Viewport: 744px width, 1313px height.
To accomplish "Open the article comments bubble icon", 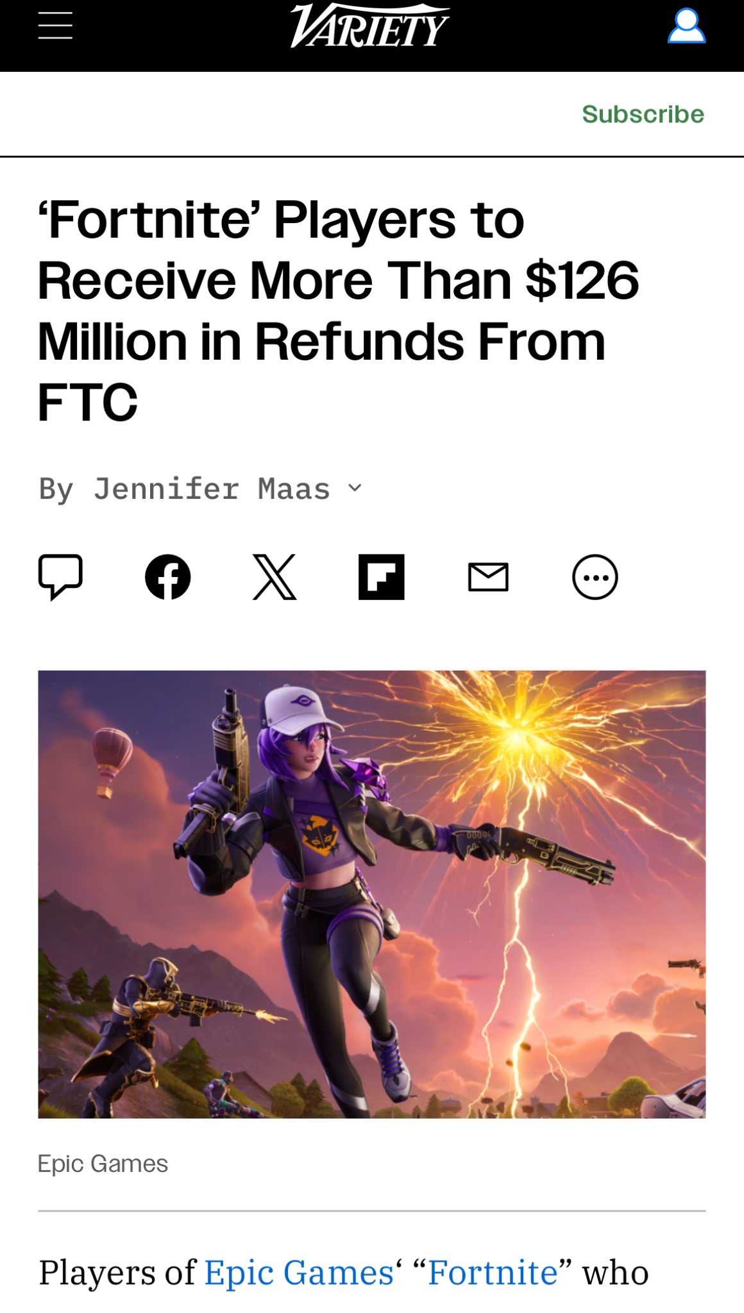I will (x=60, y=577).
